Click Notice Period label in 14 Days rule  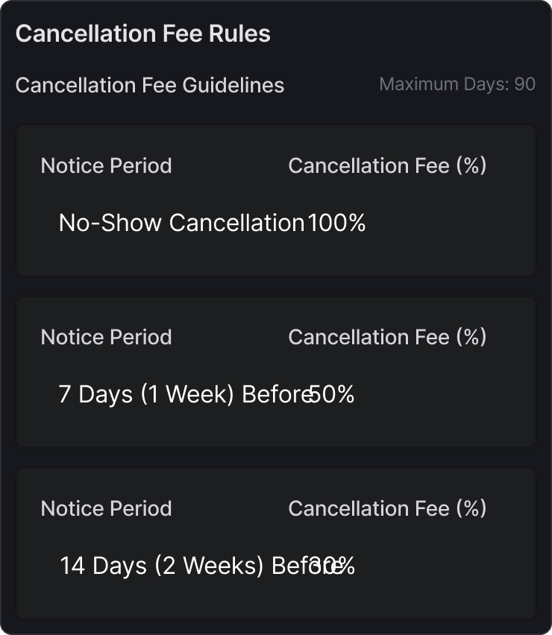point(106,508)
